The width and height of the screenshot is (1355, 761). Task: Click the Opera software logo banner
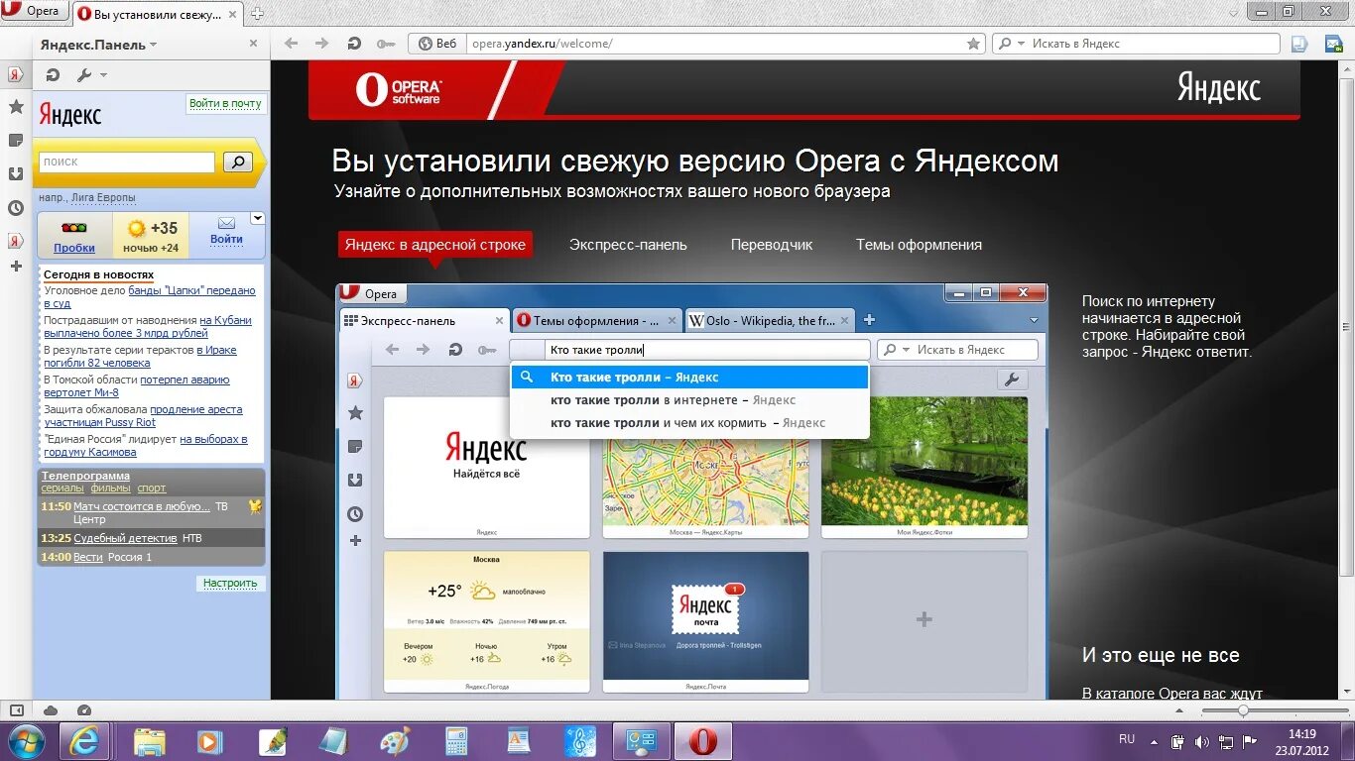pyautogui.click(x=399, y=90)
